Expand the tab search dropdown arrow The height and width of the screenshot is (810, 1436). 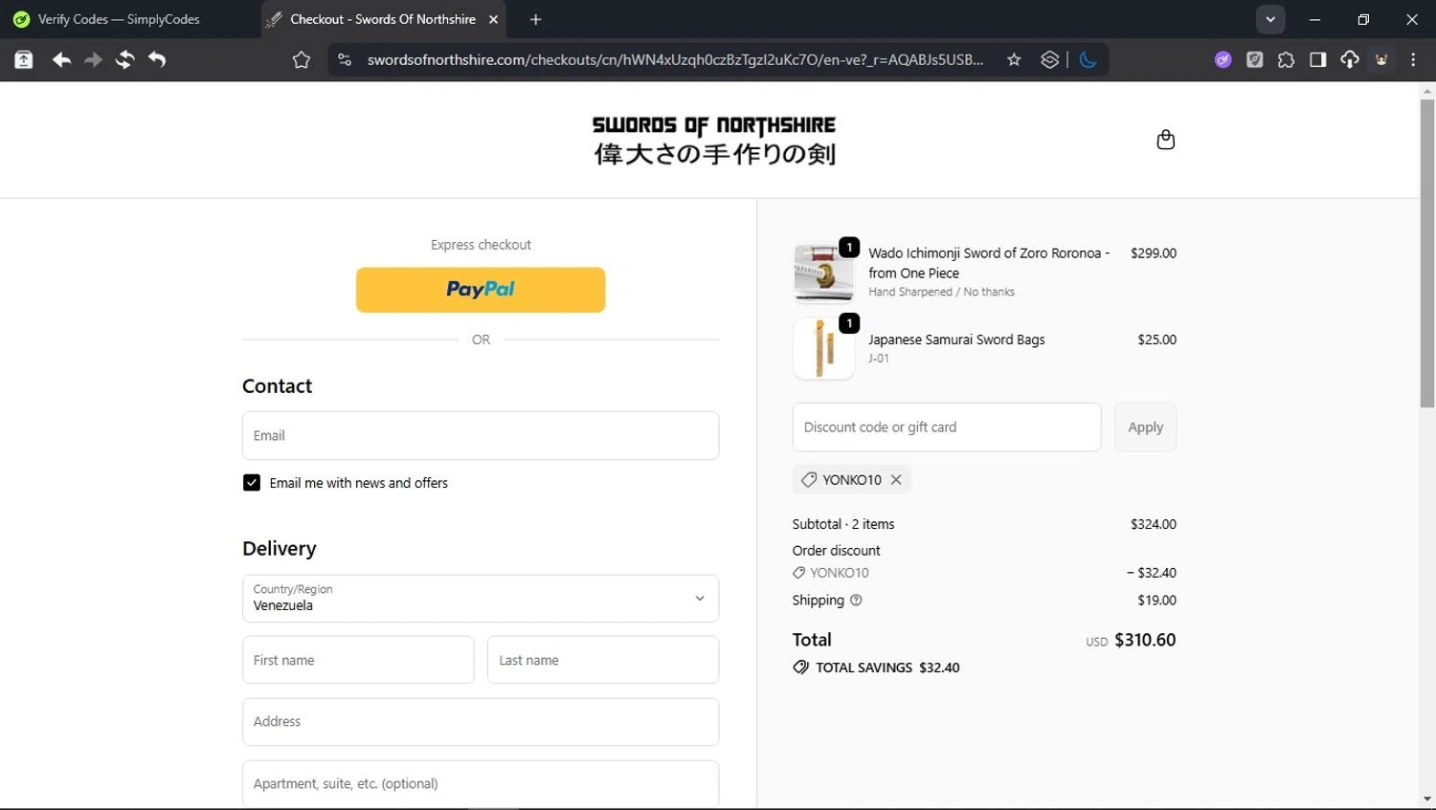(x=1270, y=19)
